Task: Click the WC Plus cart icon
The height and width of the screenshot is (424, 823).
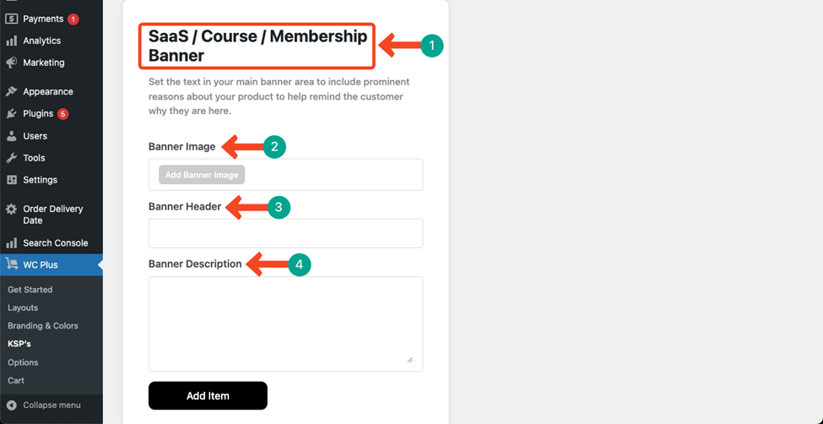Action: coord(12,264)
